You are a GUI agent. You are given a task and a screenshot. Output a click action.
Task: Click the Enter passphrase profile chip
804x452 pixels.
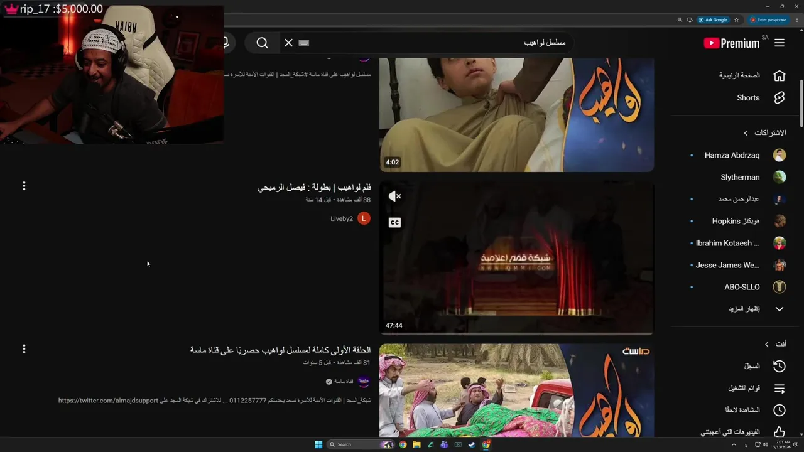coord(769,19)
